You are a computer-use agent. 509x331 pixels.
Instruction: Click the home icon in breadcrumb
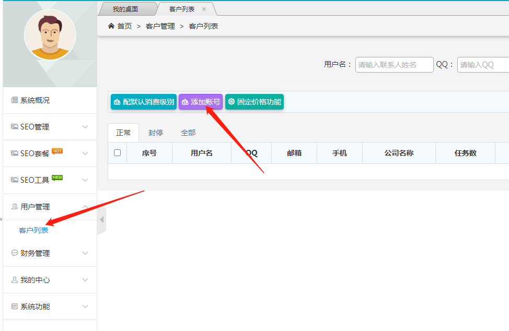111,26
